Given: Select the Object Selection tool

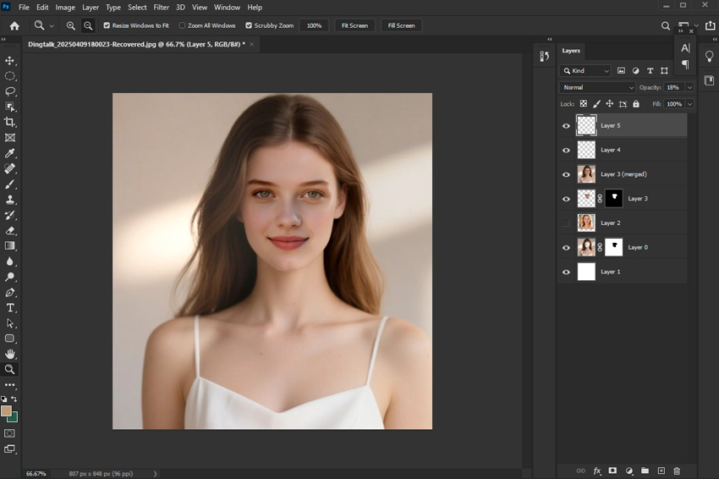Looking at the screenshot, I should coord(9,107).
